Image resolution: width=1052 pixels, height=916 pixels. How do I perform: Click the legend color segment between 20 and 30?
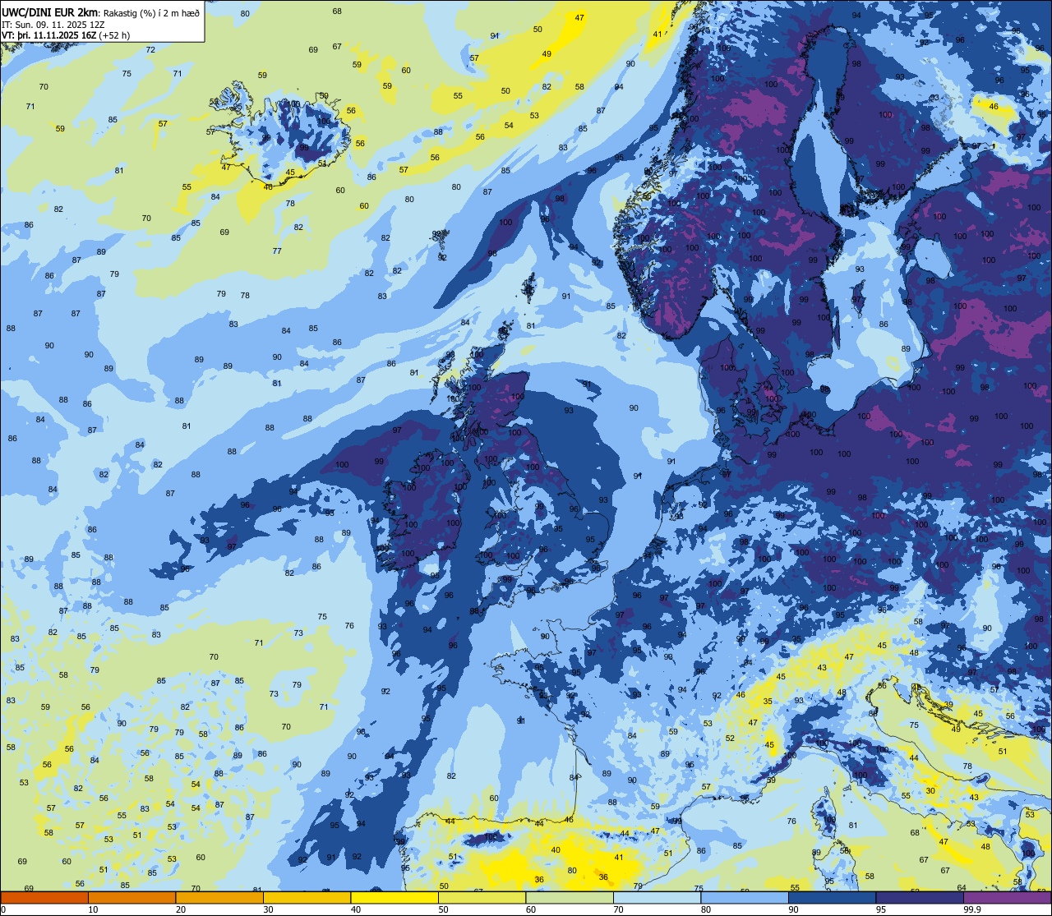[219, 897]
